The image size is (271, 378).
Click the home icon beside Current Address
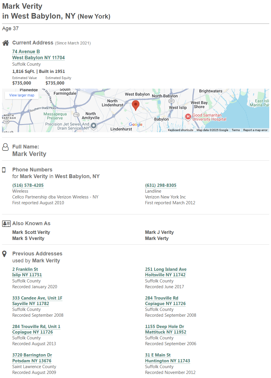point(6,43)
